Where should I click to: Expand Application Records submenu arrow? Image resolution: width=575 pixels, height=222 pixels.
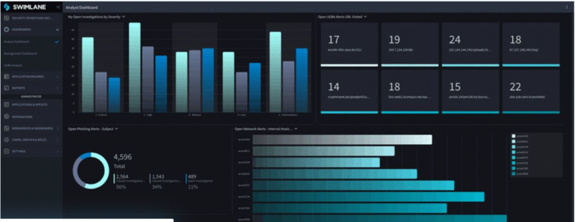pos(57,77)
